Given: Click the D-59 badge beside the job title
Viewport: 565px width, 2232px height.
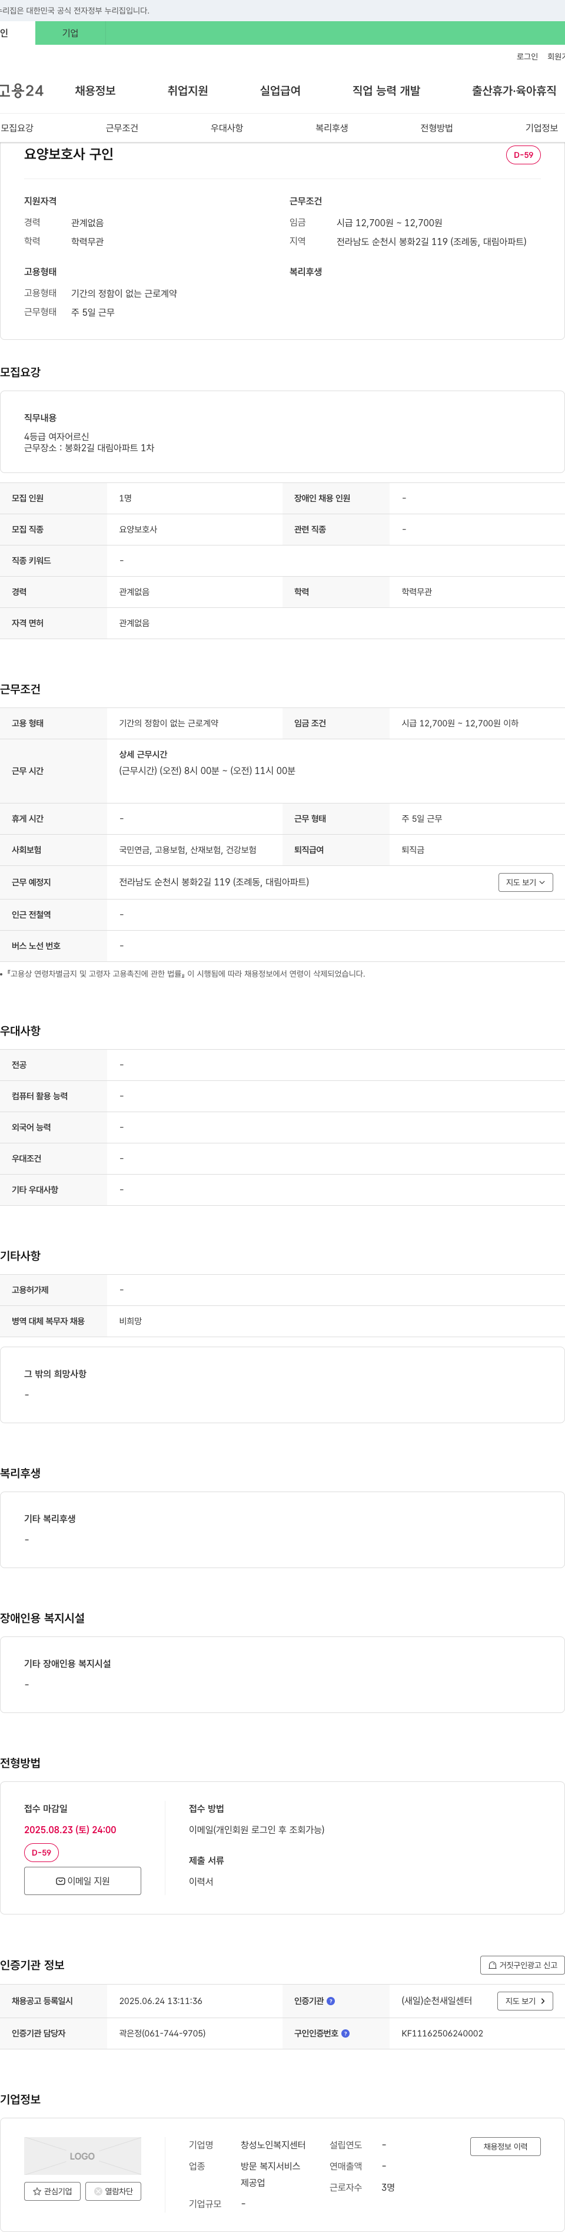Looking at the screenshot, I should pos(523,155).
